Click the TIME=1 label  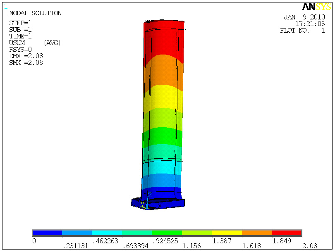pos(20,36)
